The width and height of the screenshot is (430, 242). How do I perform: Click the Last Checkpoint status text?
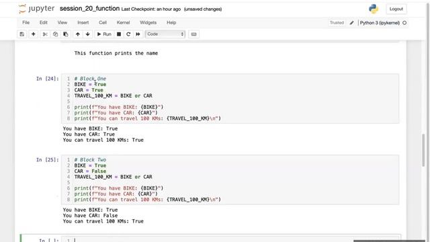(150, 9)
